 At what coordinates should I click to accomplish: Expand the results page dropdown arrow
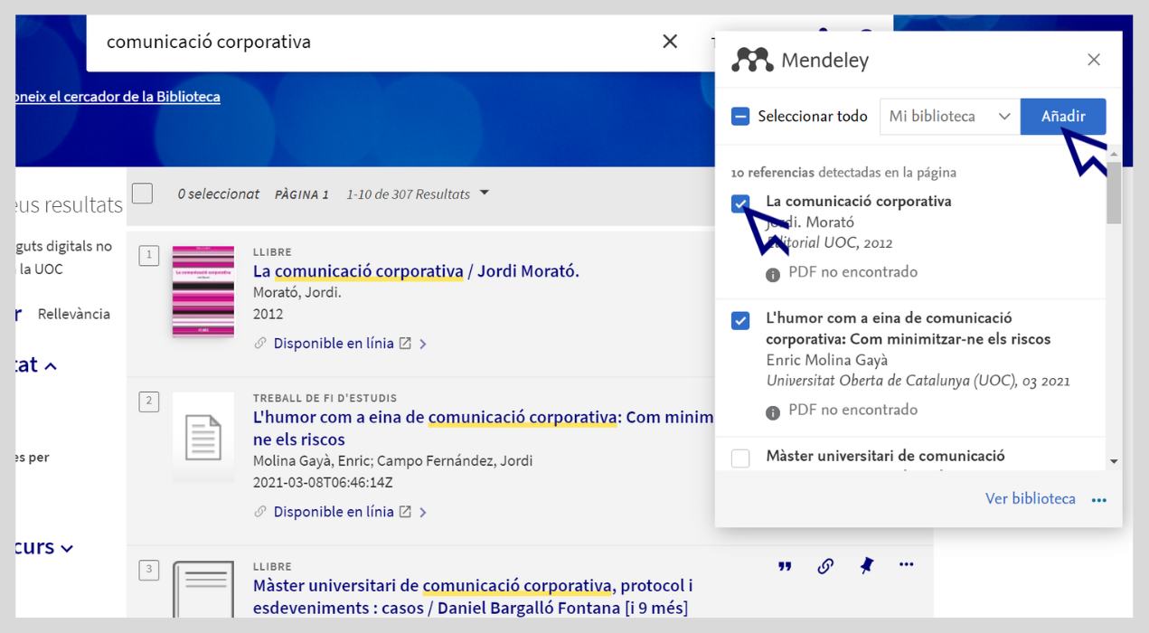pos(485,194)
